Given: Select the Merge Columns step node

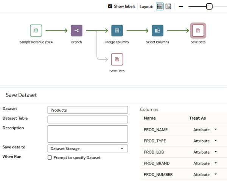Looking at the screenshot, I should [x=117, y=31].
